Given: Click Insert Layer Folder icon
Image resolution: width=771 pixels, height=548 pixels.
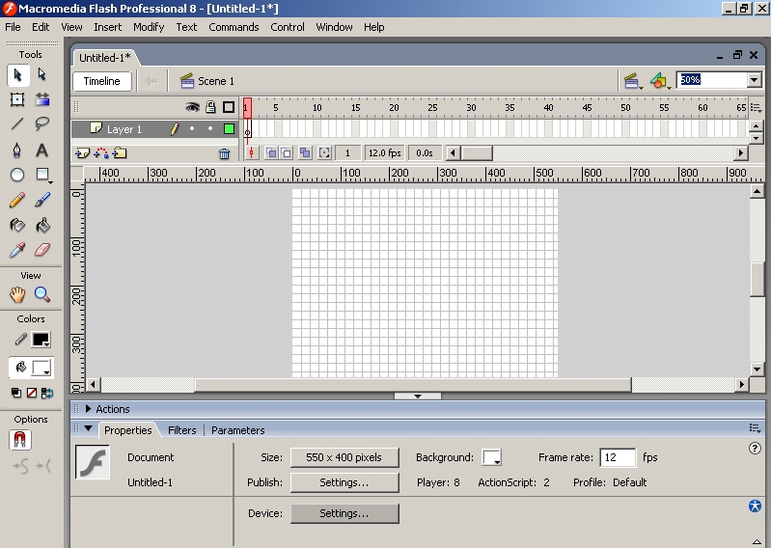Looking at the screenshot, I should 120,153.
